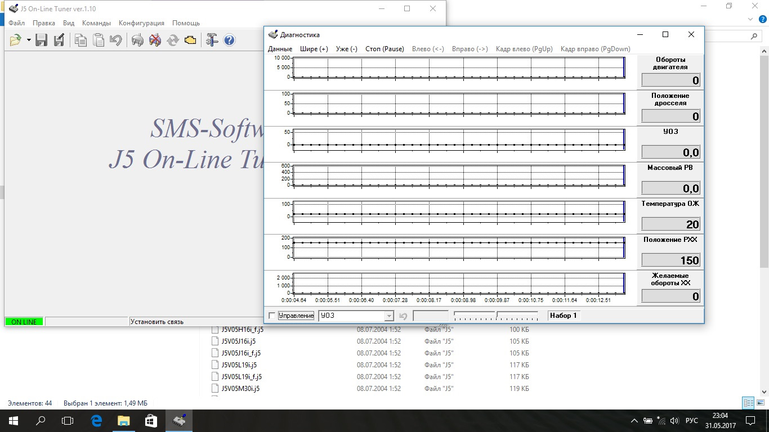Open File Explorer from taskbar
Screen dimensions: 769x432
(x=123, y=420)
